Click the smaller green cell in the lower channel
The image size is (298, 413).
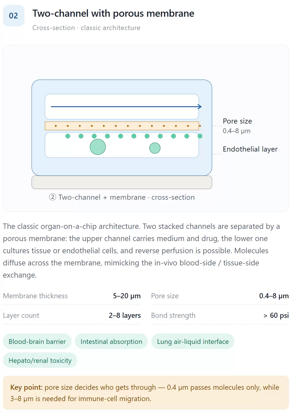point(155,148)
